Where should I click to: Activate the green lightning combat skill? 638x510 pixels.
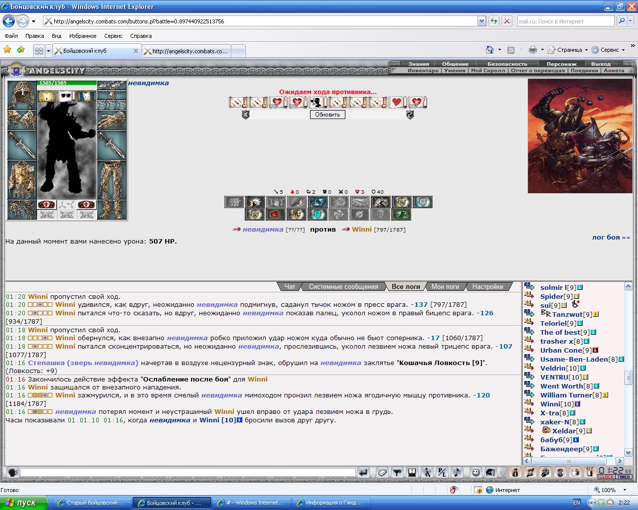(402, 215)
